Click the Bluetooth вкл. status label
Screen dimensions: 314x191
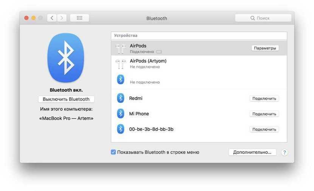66,90
